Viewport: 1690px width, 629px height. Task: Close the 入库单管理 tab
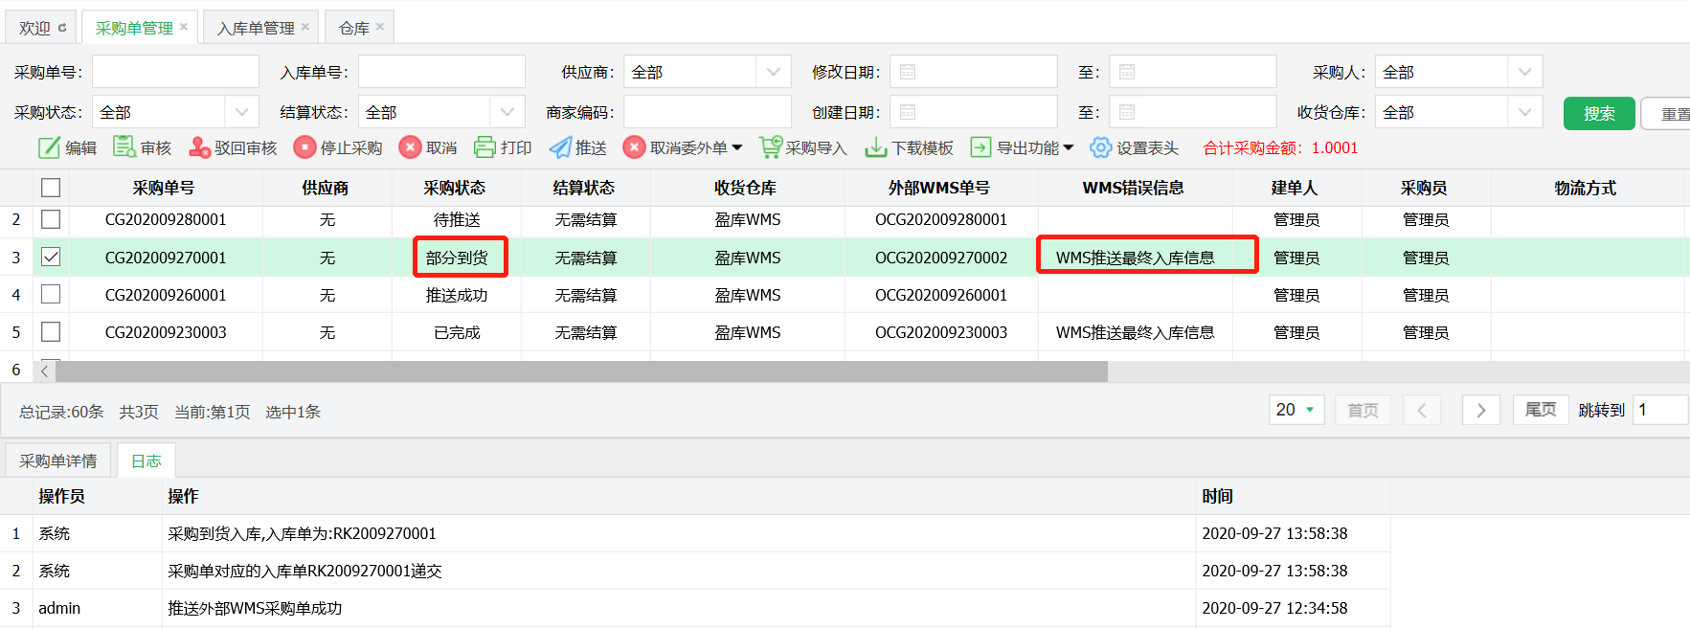[x=305, y=27]
